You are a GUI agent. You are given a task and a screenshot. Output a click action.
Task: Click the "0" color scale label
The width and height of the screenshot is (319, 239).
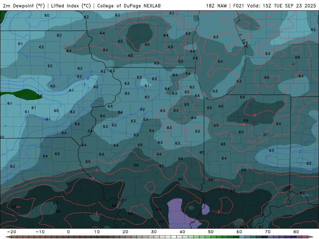pos(68,232)
